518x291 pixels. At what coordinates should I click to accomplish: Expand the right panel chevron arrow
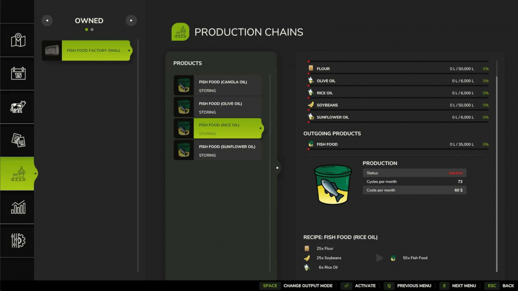(x=277, y=168)
